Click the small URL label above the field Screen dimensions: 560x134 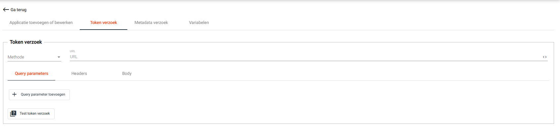coord(72,51)
